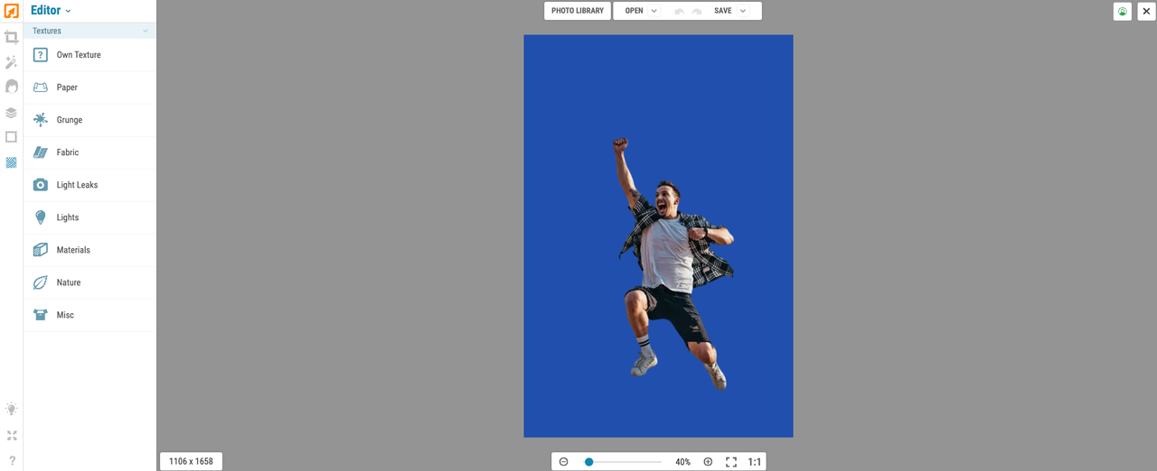Open the Grunge textures category

coord(89,120)
